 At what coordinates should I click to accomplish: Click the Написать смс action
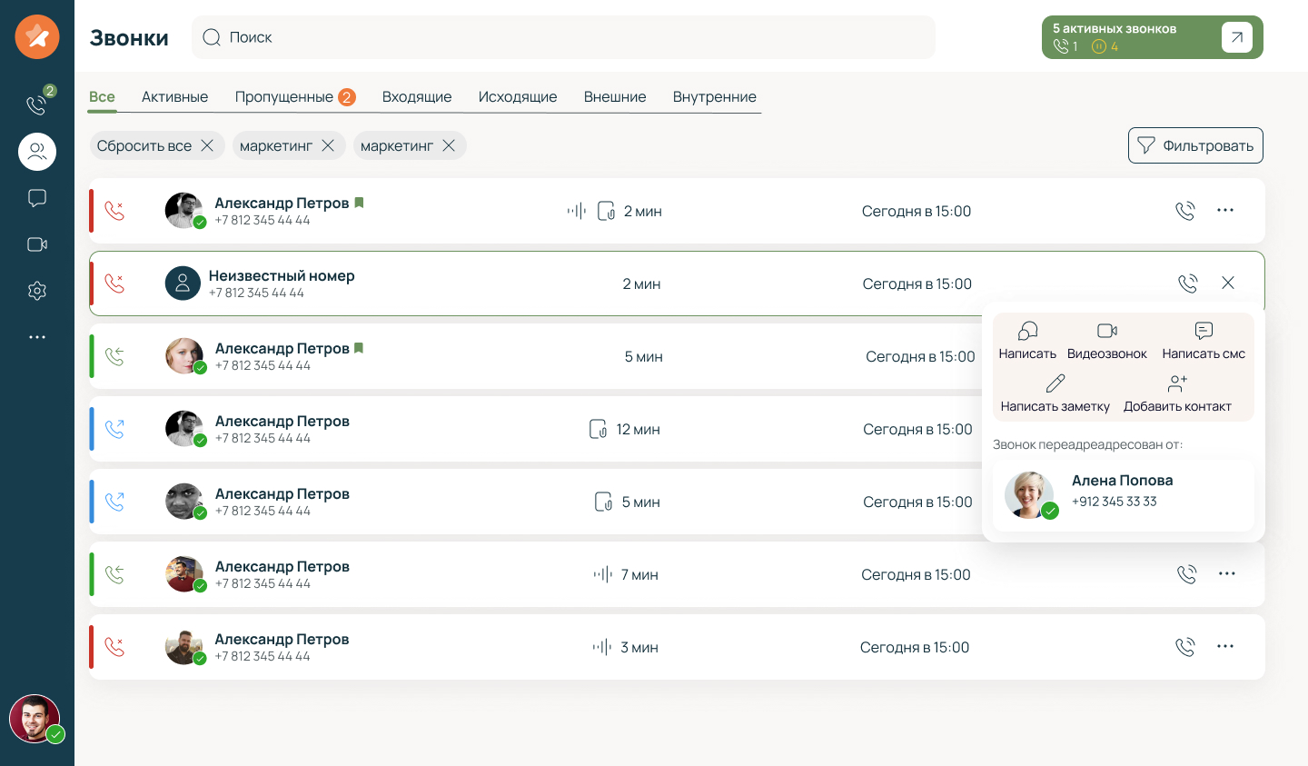pos(1204,341)
